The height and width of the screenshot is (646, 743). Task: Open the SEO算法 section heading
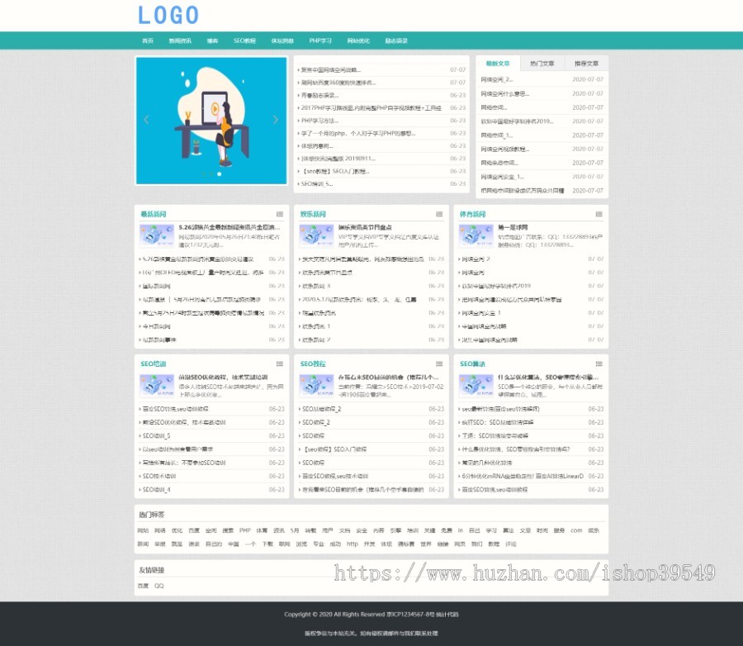point(472,363)
